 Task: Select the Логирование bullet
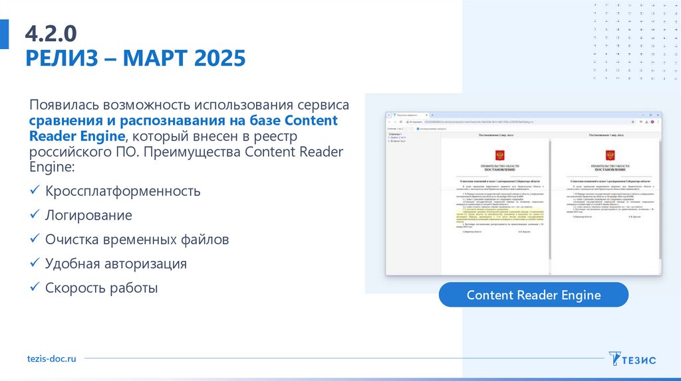coord(88,216)
